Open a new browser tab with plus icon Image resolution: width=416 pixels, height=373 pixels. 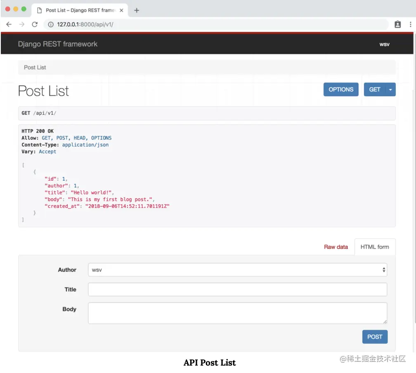137,10
